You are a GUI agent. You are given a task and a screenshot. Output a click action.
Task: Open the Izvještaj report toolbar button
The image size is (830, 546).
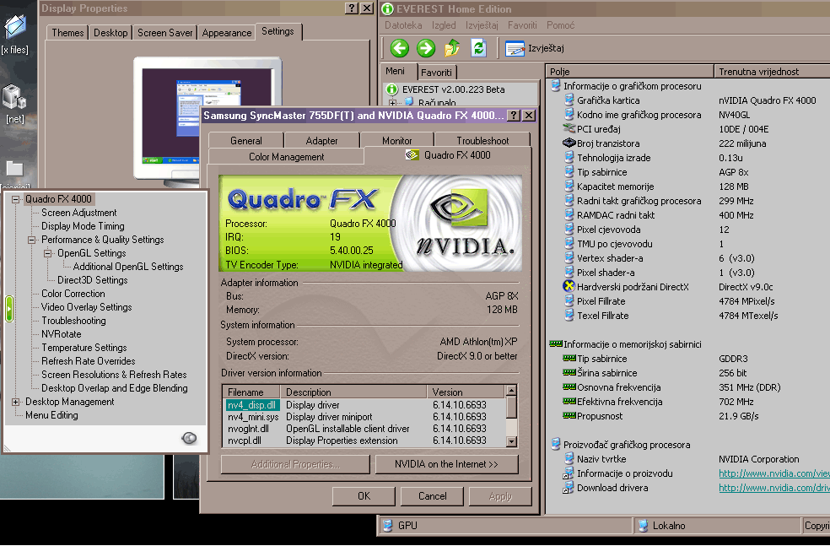535,48
